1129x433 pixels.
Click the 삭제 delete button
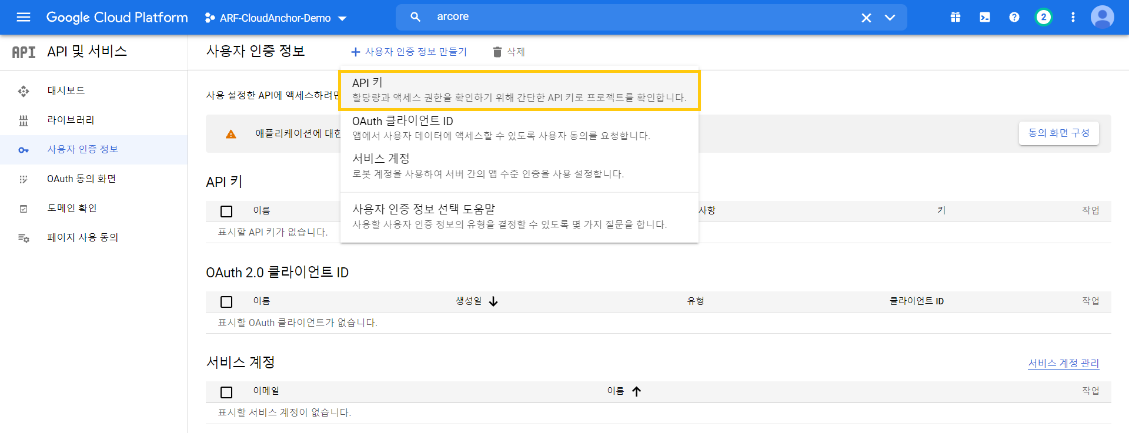(509, 52)
